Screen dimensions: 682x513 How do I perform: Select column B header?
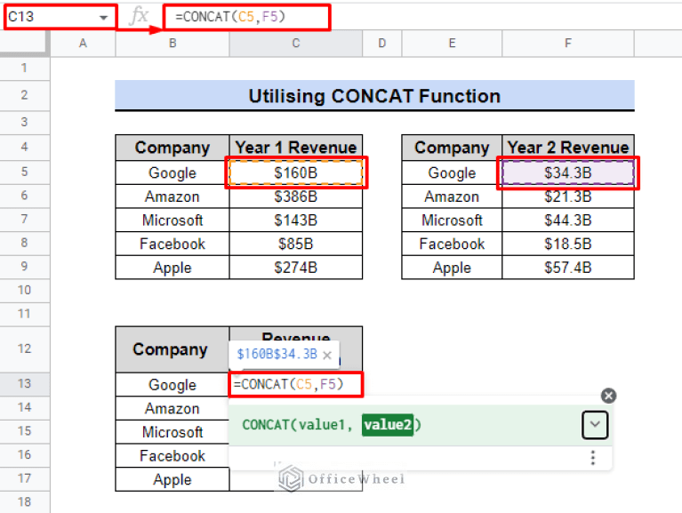coord(173,44)
